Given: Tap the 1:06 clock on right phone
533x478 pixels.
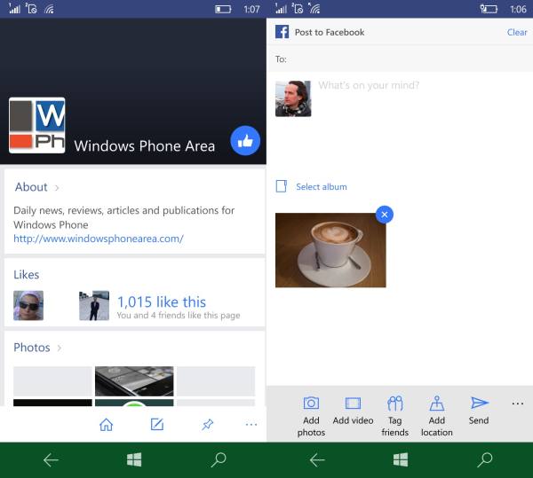Looking at the screenshot, I should (518, 9).
